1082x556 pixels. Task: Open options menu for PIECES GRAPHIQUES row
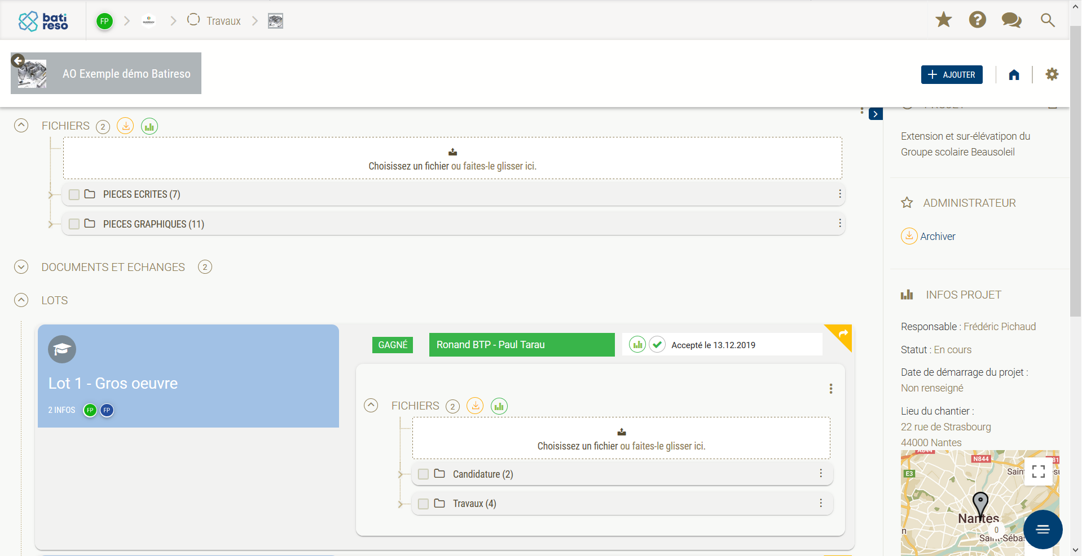click(840, 223)
